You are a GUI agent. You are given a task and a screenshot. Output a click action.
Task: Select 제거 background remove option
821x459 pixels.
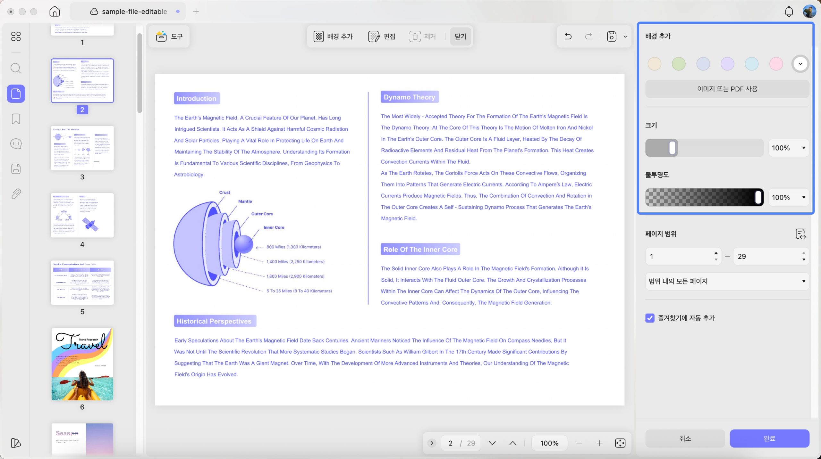click(423, 37)
